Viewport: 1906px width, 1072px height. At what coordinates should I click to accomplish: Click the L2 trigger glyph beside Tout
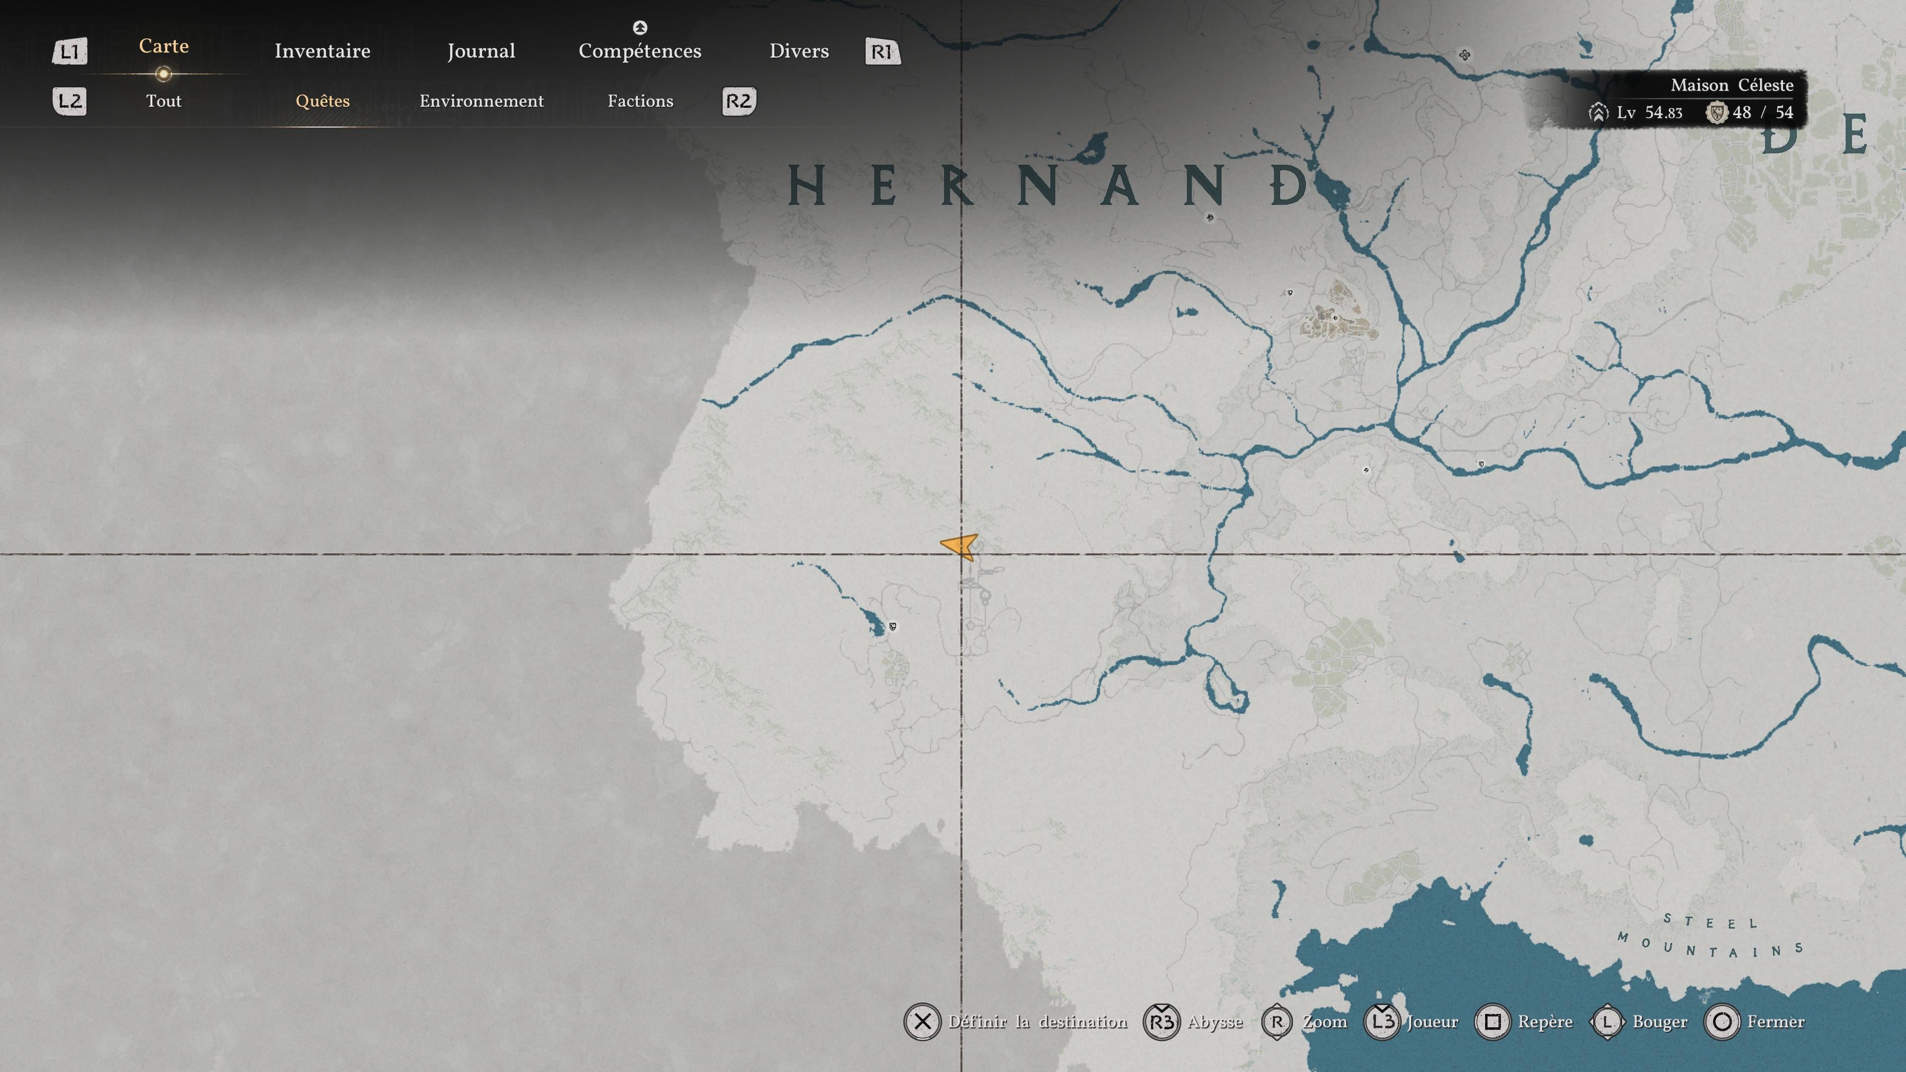69,101
